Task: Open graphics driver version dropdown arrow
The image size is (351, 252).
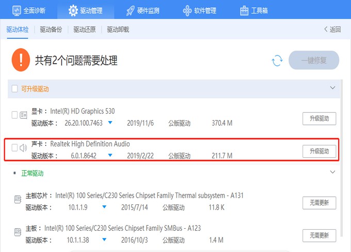Action: click(x=110, y=123)
